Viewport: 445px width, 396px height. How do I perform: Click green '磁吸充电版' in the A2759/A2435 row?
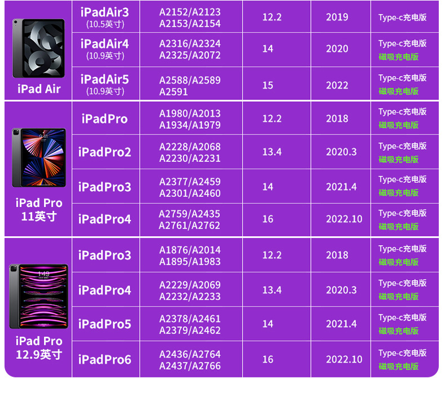click(398, 227)
